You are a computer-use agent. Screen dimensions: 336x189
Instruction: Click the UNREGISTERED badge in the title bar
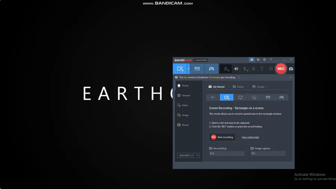point(200,60)
